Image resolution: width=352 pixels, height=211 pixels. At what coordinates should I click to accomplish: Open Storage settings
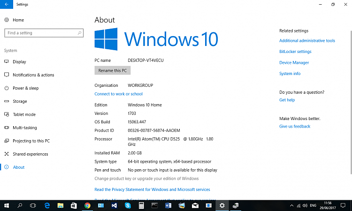point(15,101)
